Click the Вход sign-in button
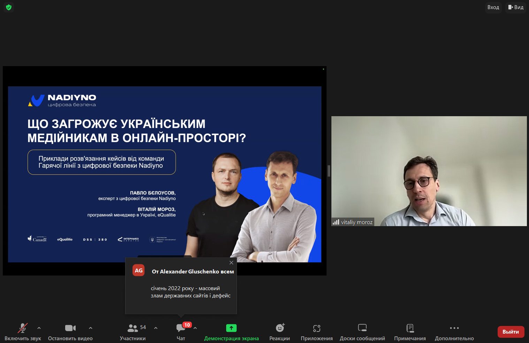The image size is (529, 343). coord(493,7)
